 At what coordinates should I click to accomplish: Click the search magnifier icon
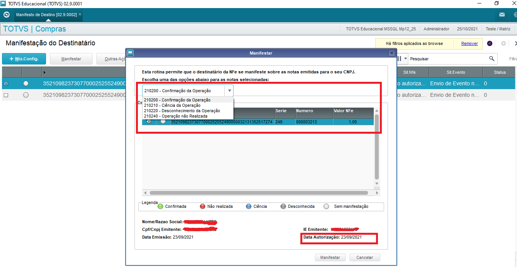(x=492, y=59)
